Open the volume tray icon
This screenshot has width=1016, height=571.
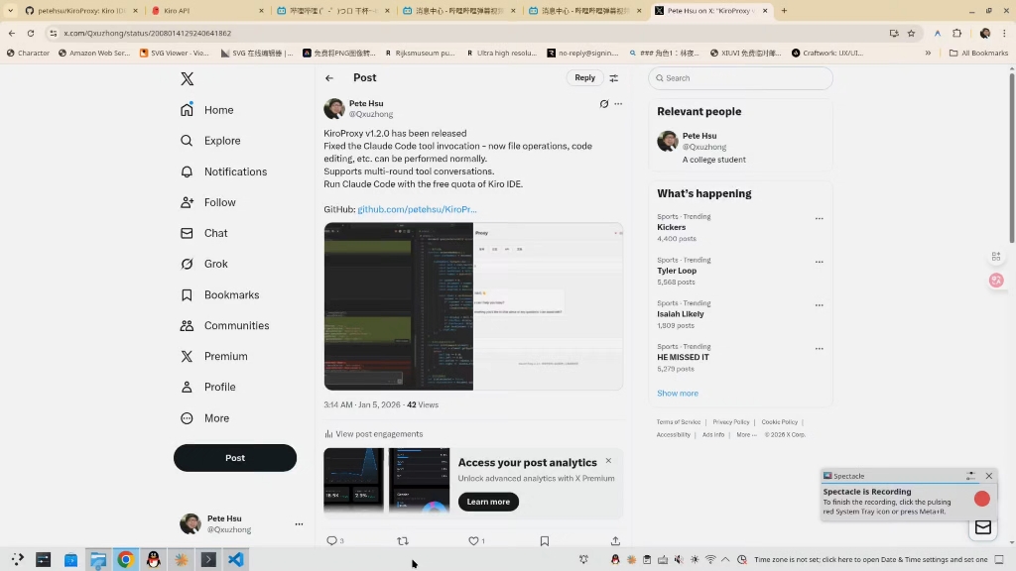pos(679,559)
